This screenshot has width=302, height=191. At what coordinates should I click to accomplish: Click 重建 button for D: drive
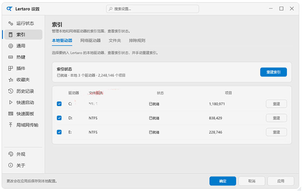pyautogui.click(x=276, y=118)
